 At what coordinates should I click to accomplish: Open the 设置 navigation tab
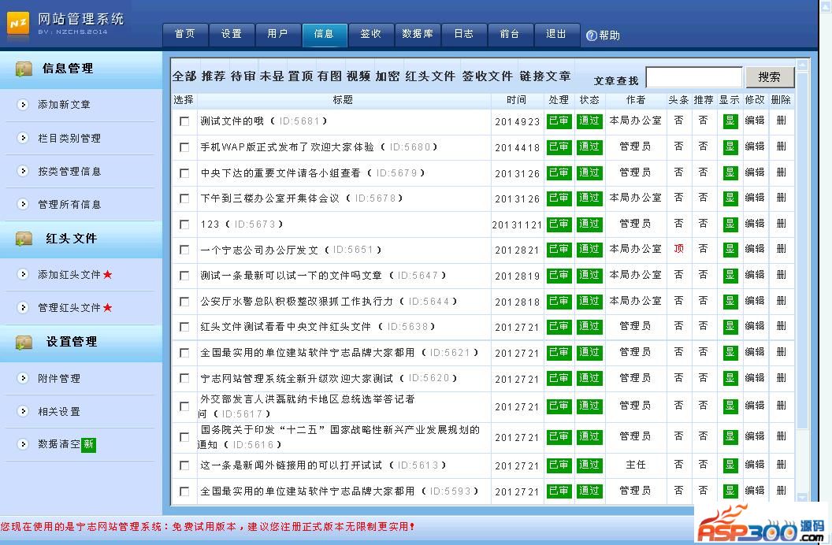(x=232, y=35)
